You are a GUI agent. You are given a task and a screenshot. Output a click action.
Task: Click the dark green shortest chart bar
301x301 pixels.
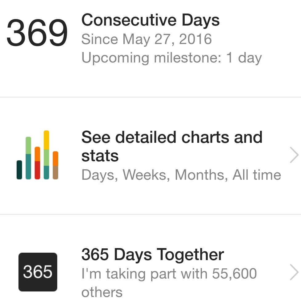[x=19, y=170]
